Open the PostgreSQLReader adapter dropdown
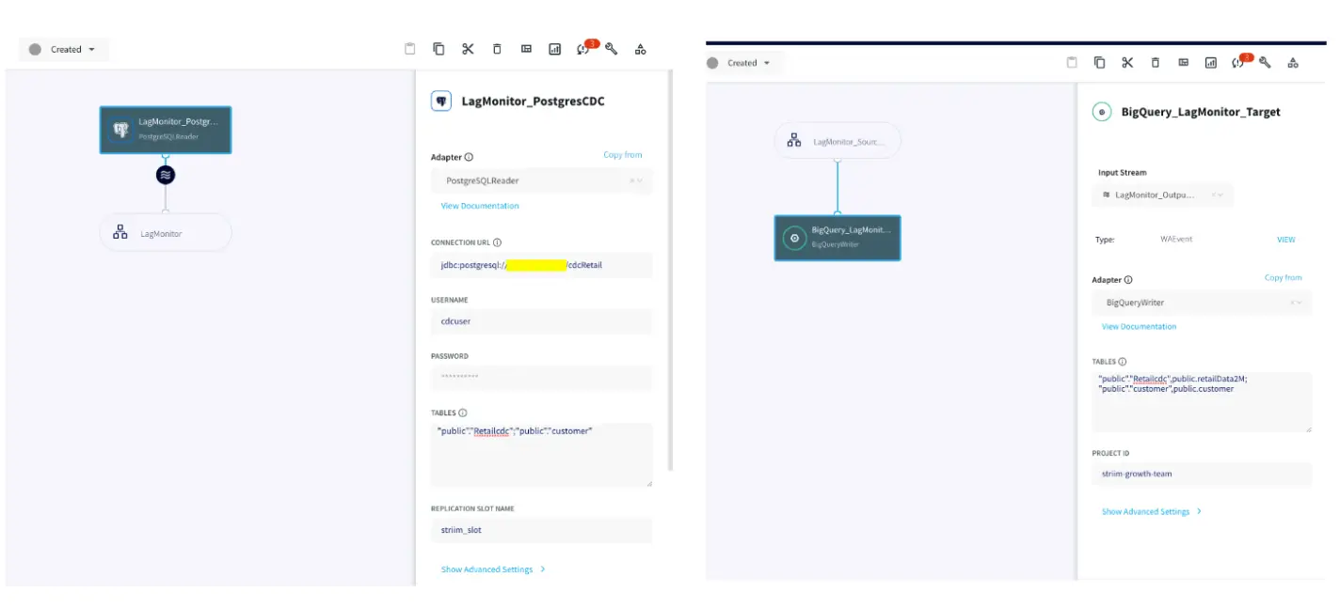 [541, 180]
